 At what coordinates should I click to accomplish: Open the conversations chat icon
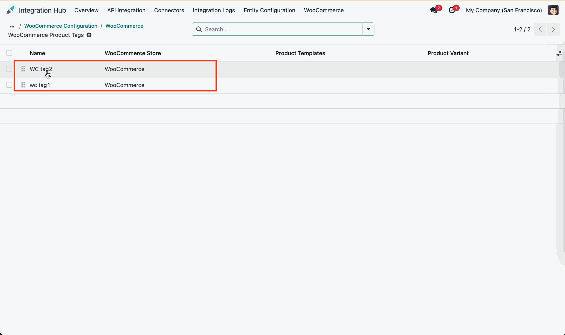point(434,10)
